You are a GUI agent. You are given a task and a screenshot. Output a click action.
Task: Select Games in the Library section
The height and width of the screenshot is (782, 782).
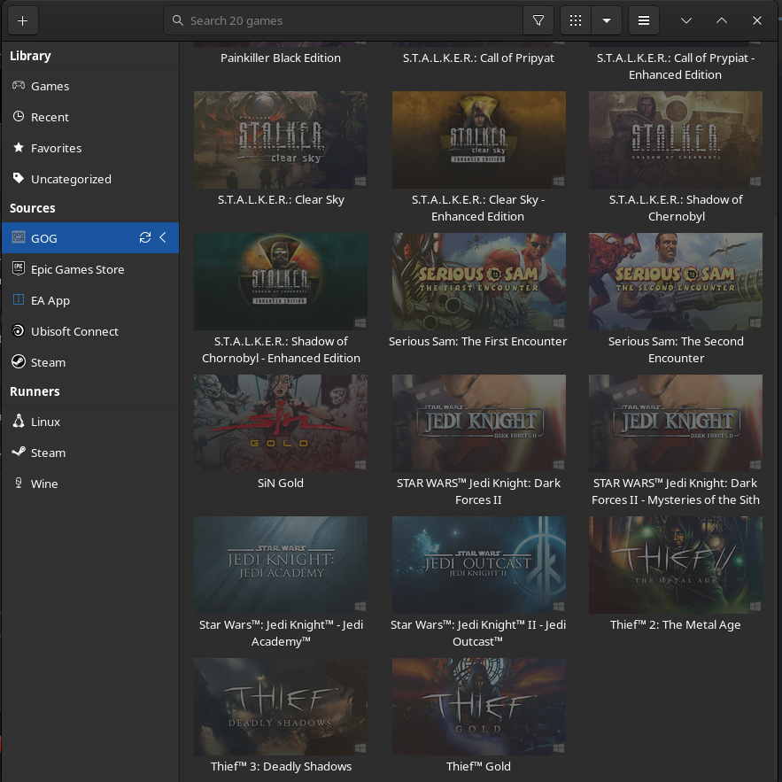coord(50,86)
